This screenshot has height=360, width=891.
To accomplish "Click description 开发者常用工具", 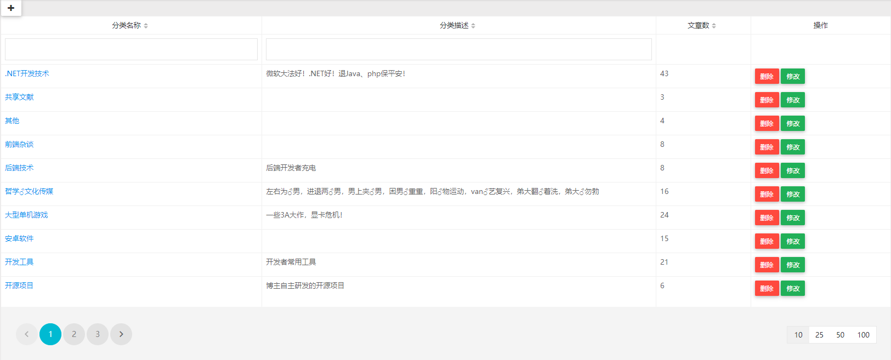I will pyautogui.click(x=291, y=262).
